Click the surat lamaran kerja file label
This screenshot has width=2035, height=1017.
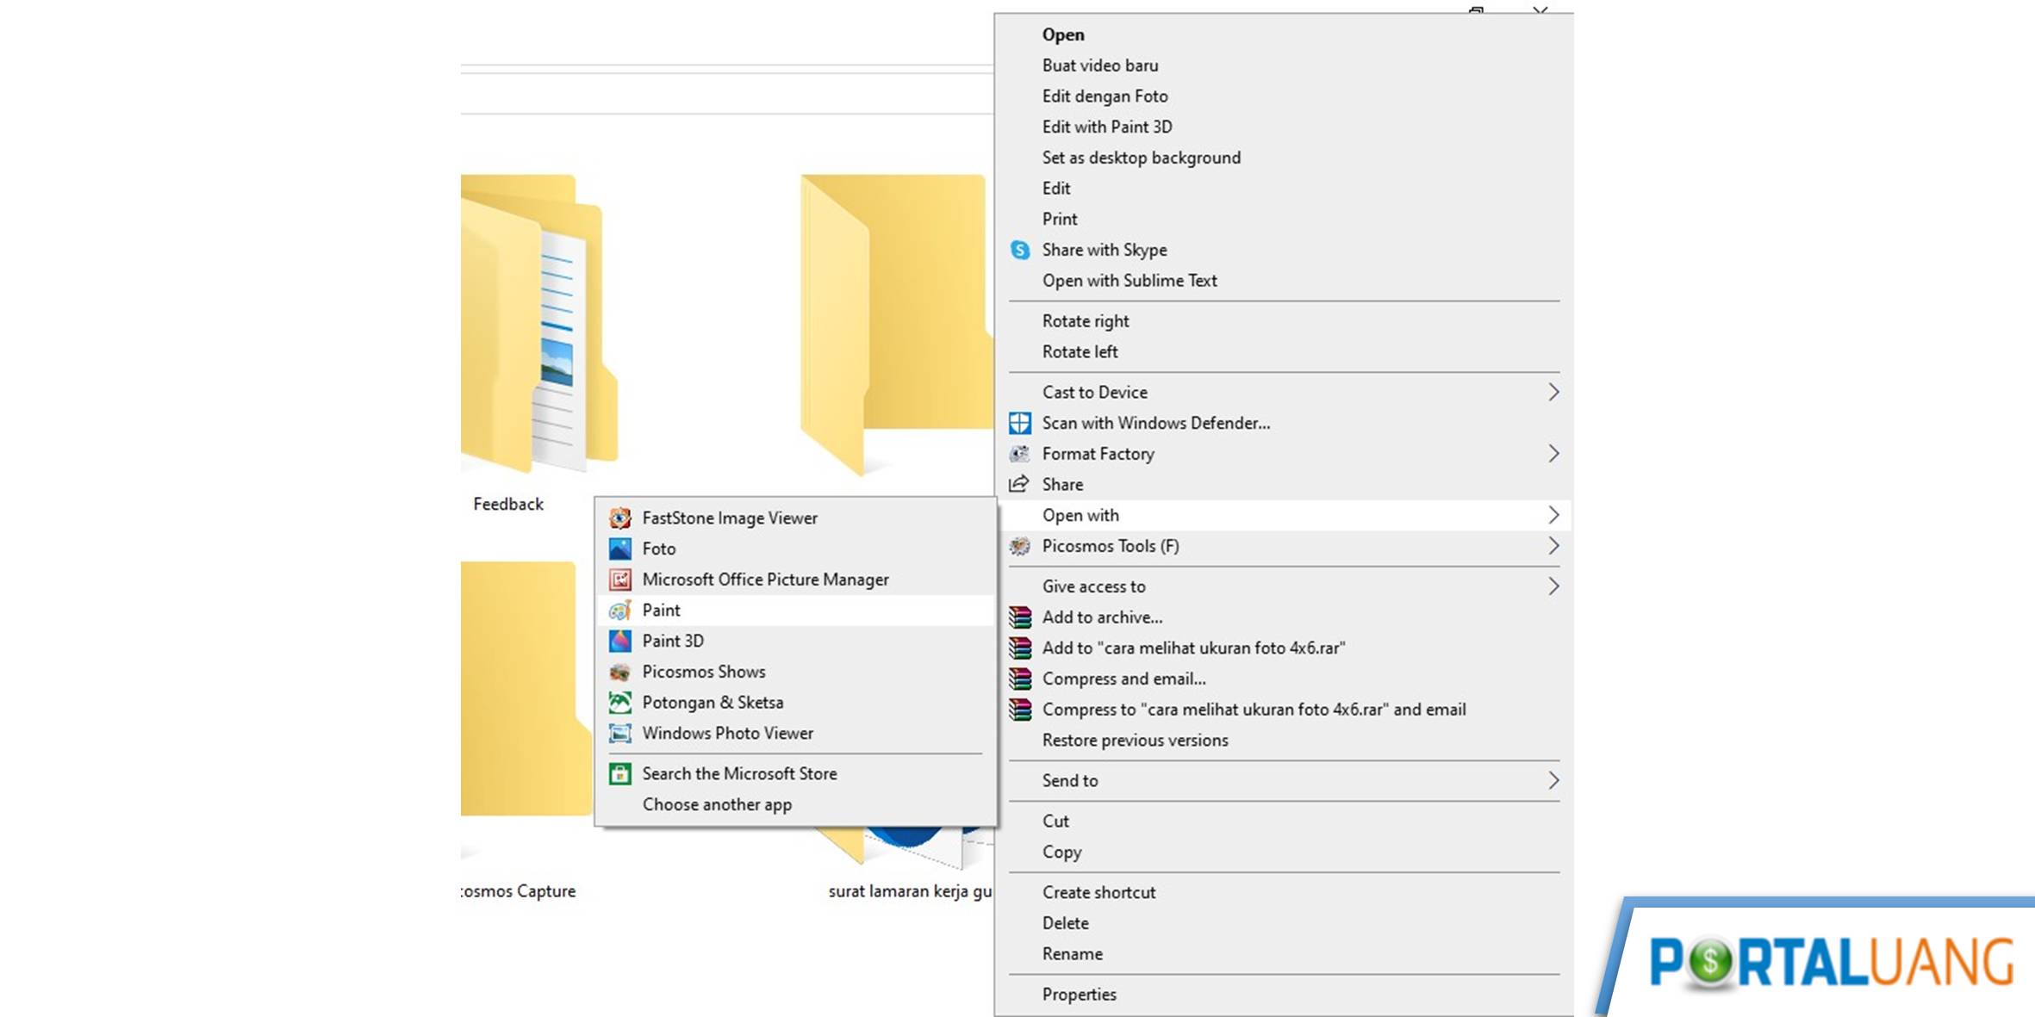coord(910,891)
